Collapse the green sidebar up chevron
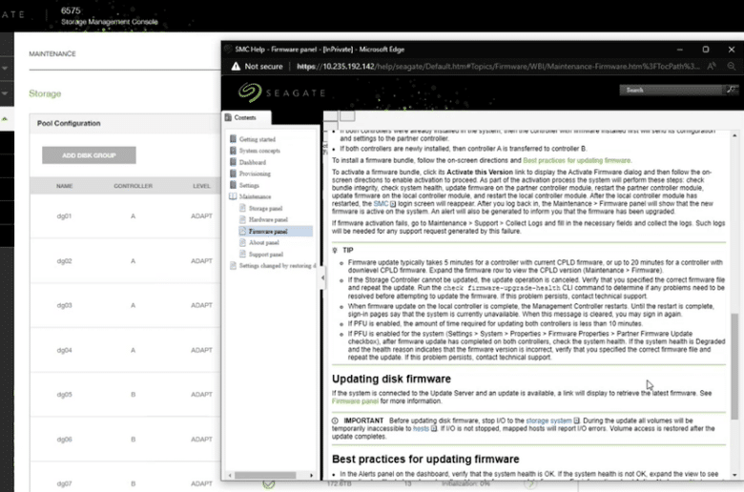 5,118
